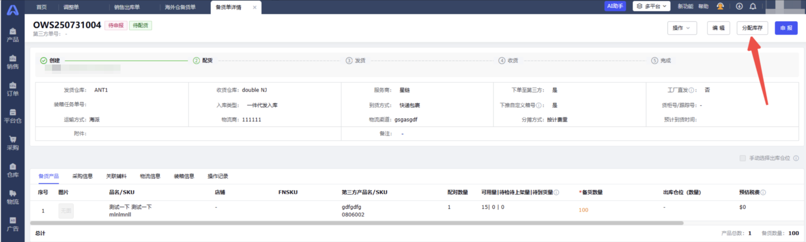The image size is (806, 242).
Task: Click the app logo icon
Action: [13, 9]
